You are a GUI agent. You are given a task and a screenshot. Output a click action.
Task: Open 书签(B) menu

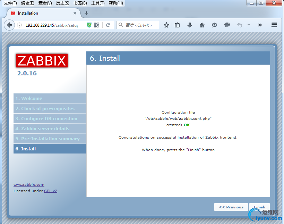click(x=80, y=3)
